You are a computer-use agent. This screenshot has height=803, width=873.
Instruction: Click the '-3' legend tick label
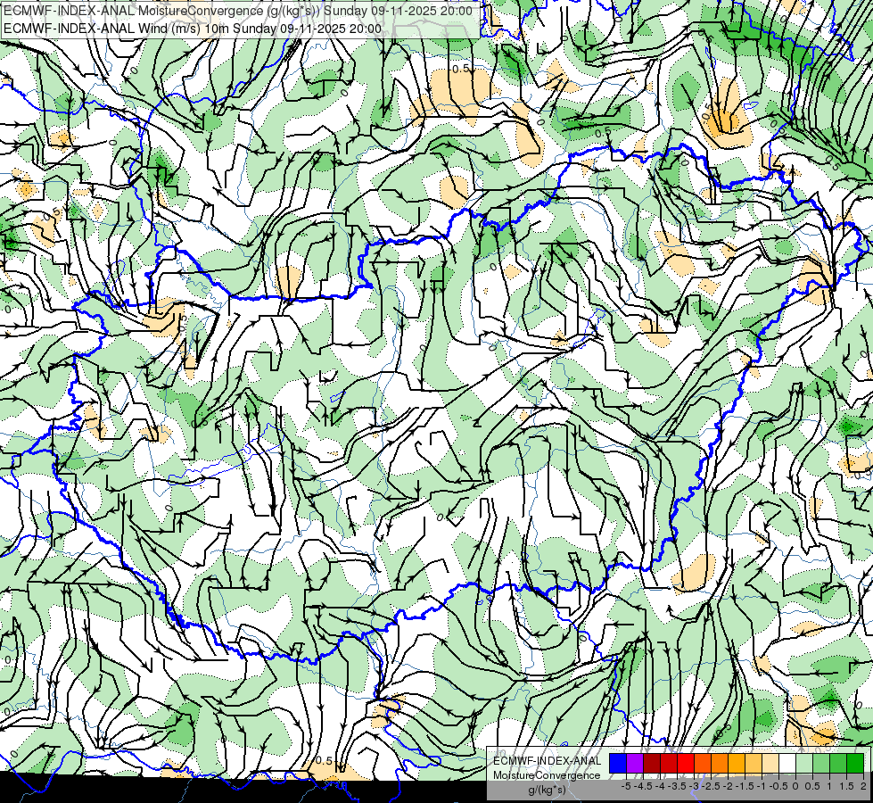tap(695, 786)
